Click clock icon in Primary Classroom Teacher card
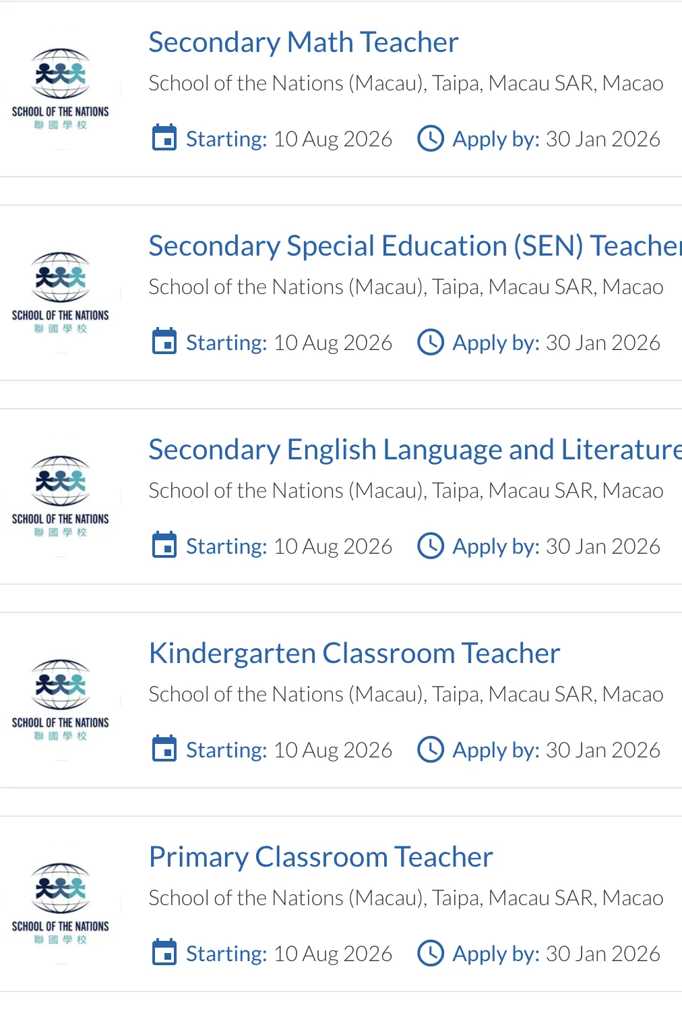The image size is (682, 1009). pyautogui.click(x=431, y=953)
